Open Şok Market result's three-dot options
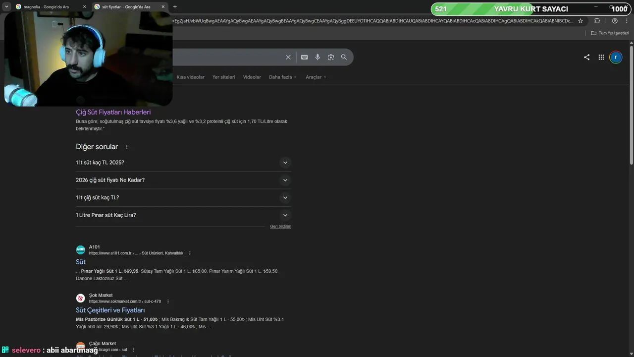This screenshot has height=357, width=634. coord(168,301)
